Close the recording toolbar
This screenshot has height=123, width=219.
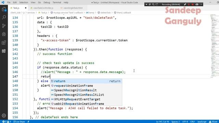tap(201, 4)
